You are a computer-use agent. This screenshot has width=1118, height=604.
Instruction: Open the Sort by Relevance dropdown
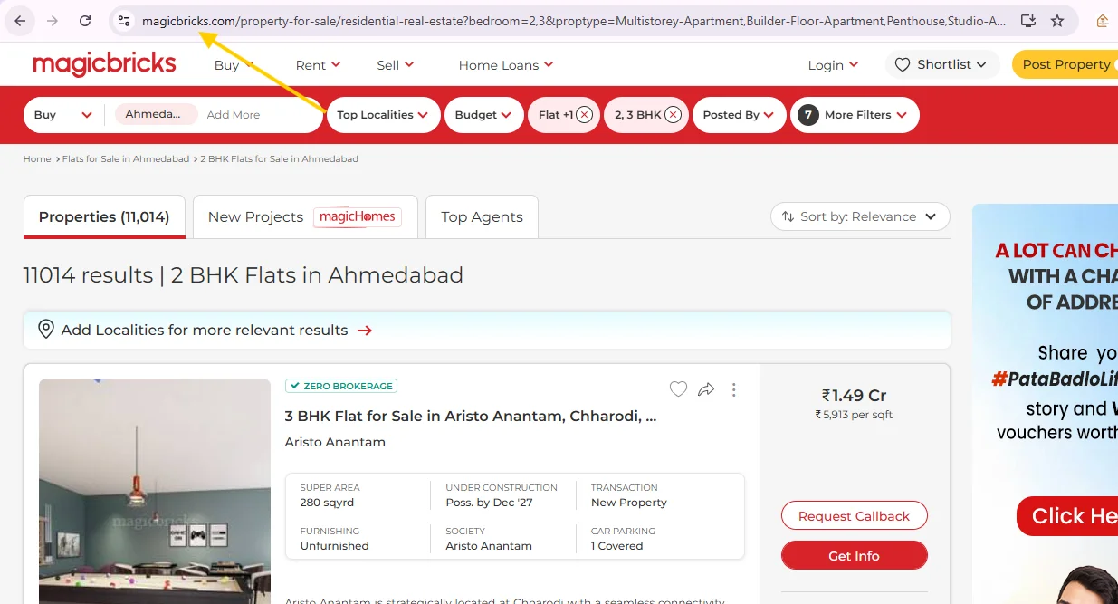pyautogui.click(x=860, y=216)
